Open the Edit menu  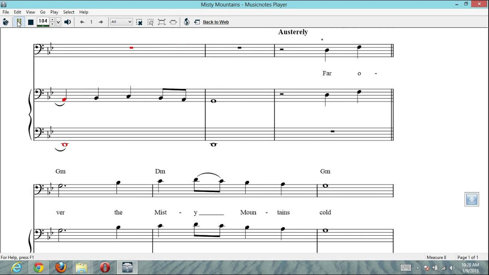coord(18,12)
